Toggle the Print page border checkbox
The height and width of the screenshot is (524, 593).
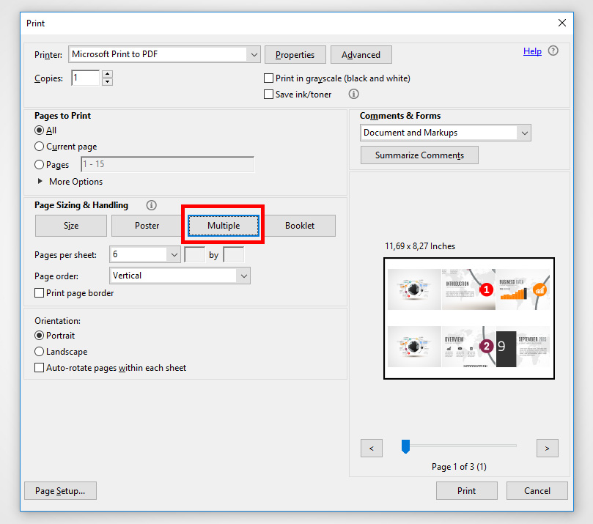pyautogui.click(x=40, y=293)
